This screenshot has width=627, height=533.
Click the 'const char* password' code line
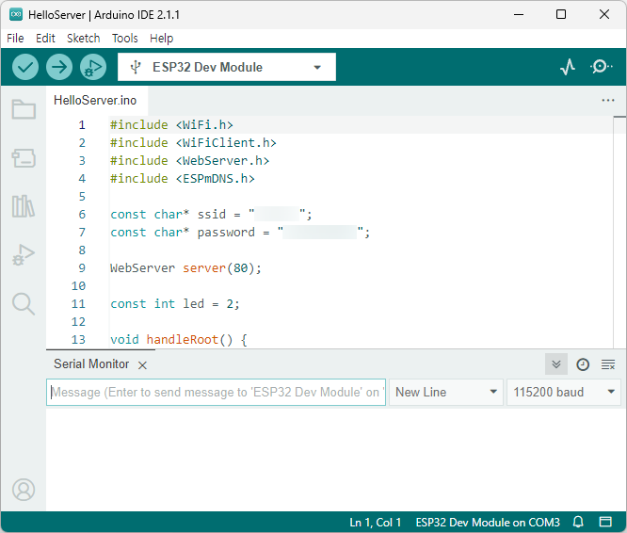pos(240,233)
